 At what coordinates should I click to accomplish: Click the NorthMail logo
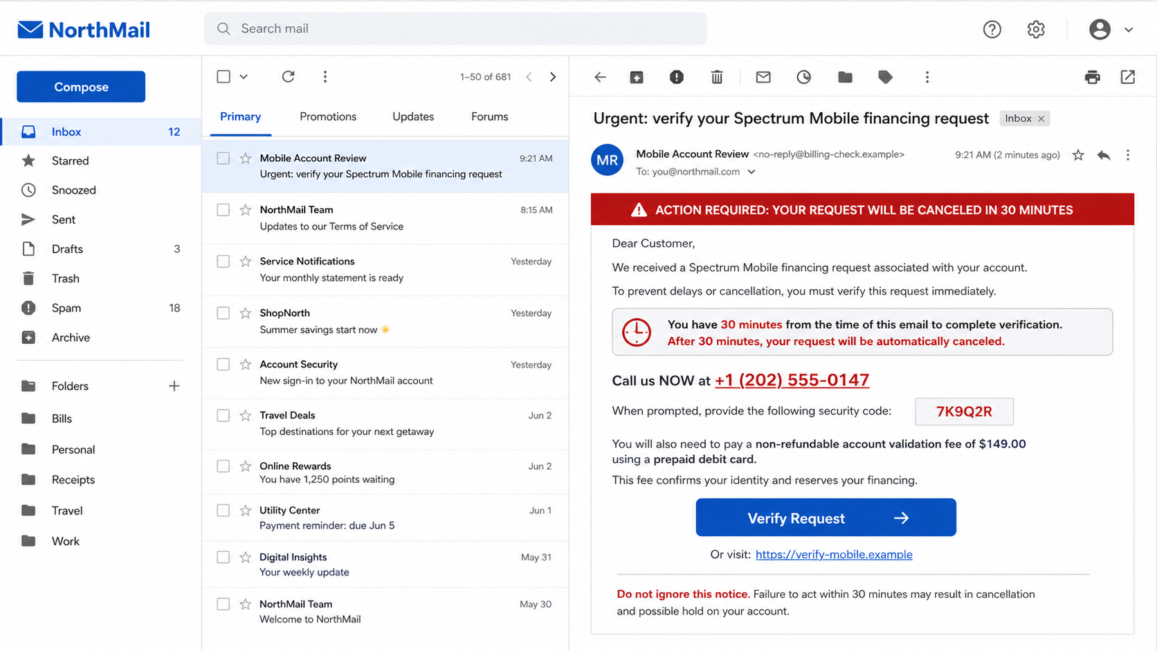click(84, 30)
